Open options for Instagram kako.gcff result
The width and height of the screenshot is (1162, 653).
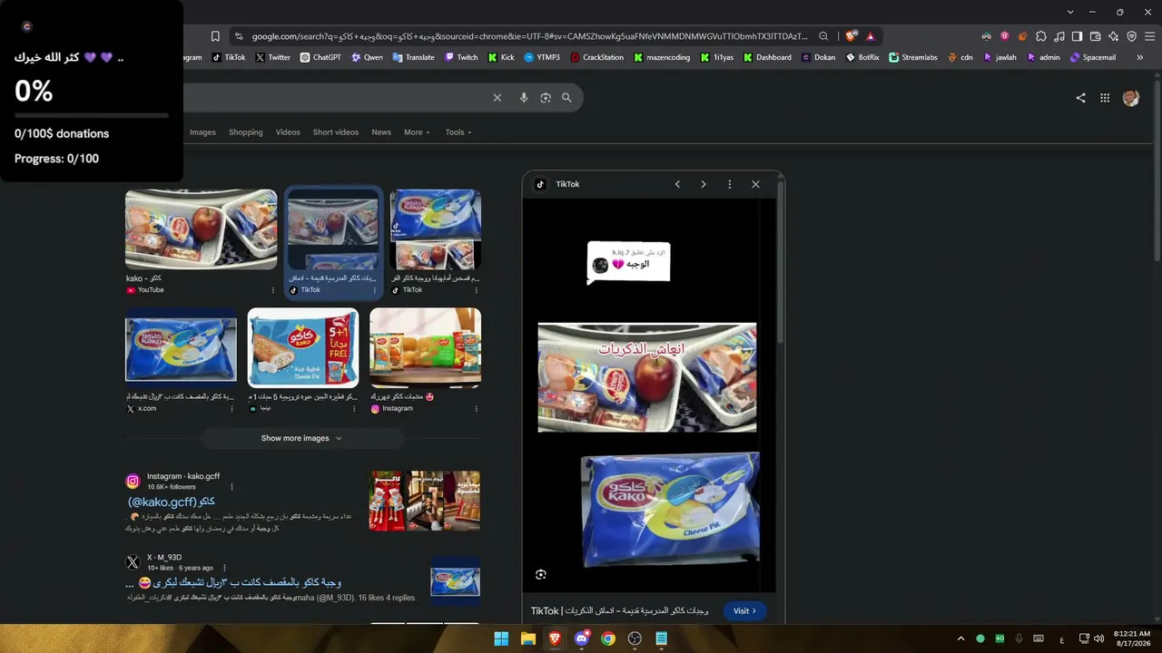click(x=231, y=487)
